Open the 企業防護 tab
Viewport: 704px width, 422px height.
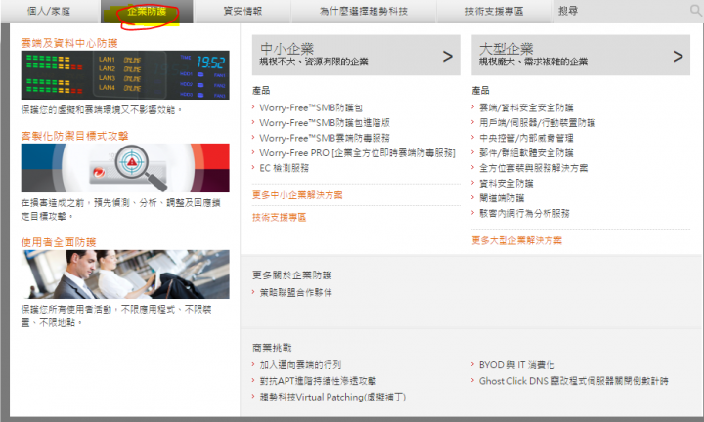[x=147, y=11]
